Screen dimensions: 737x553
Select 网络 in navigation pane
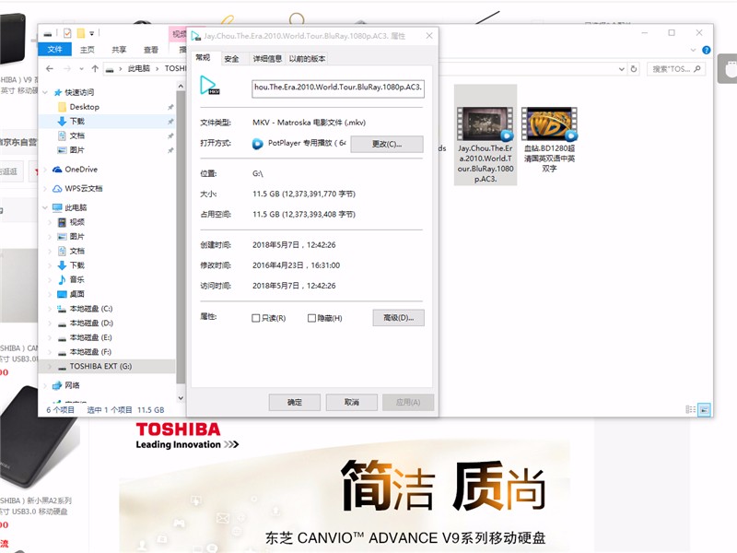[72, 385]
